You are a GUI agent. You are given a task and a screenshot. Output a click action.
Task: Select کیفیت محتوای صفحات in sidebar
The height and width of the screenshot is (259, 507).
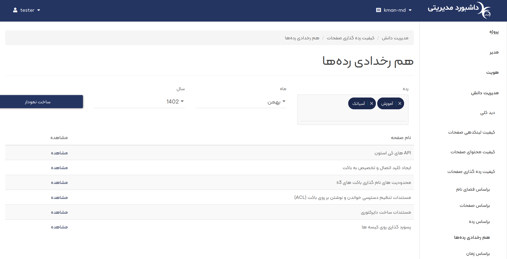pyautogui.click(x=473, y=152)
